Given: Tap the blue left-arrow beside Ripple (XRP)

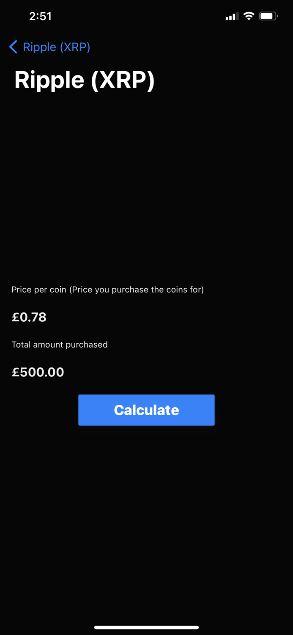Looking at the screenshot, I should [x=13, y=47].
